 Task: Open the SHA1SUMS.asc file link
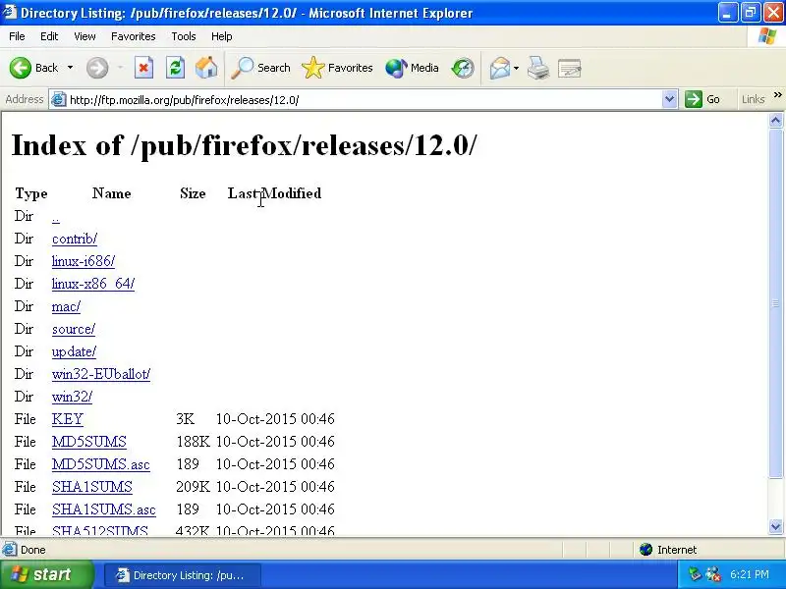click(x=104, y=509)
